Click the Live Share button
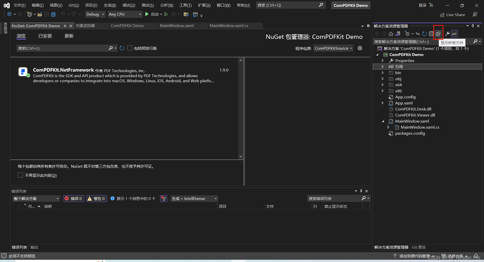484x262 pixels. [x=452, y=15]
